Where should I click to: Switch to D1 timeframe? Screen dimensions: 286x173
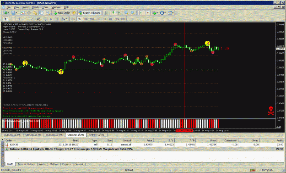(111, 19)
